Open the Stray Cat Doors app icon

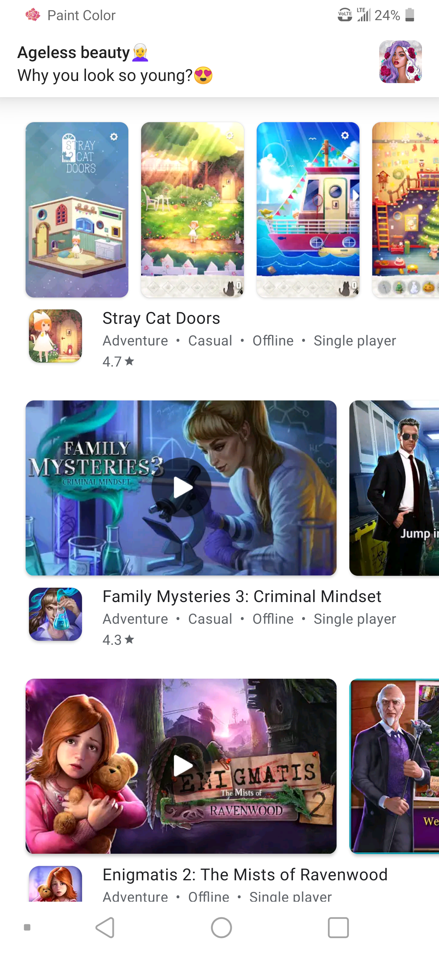[55, 336]
